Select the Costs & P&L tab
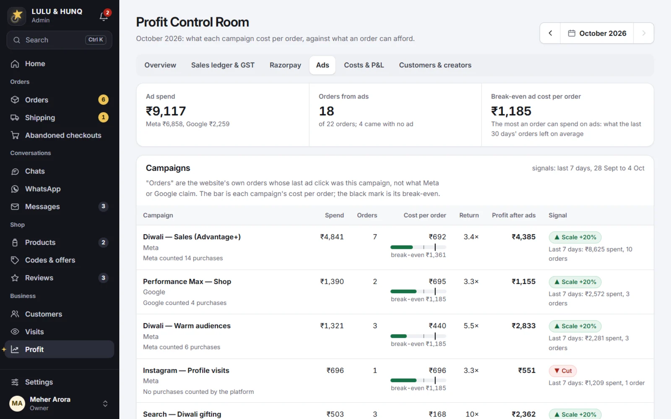This screenshot has height=419, width=671. [x=364, y=65]
